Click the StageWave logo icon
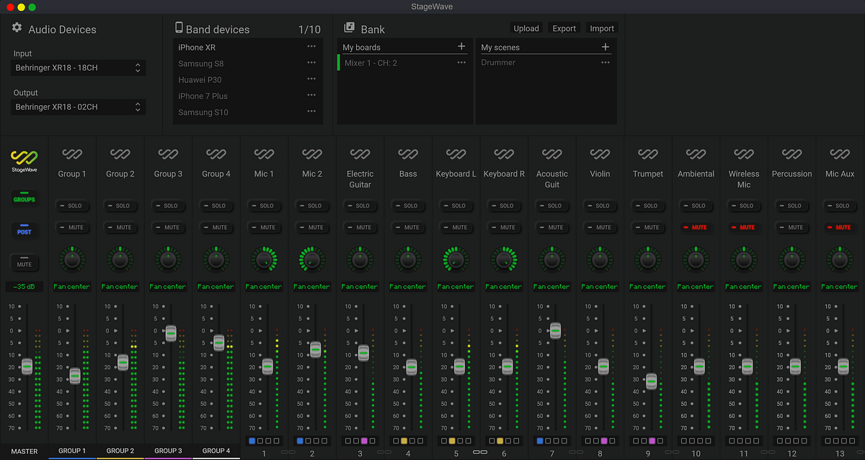This screenshot has width=865, height=460. 24,160
